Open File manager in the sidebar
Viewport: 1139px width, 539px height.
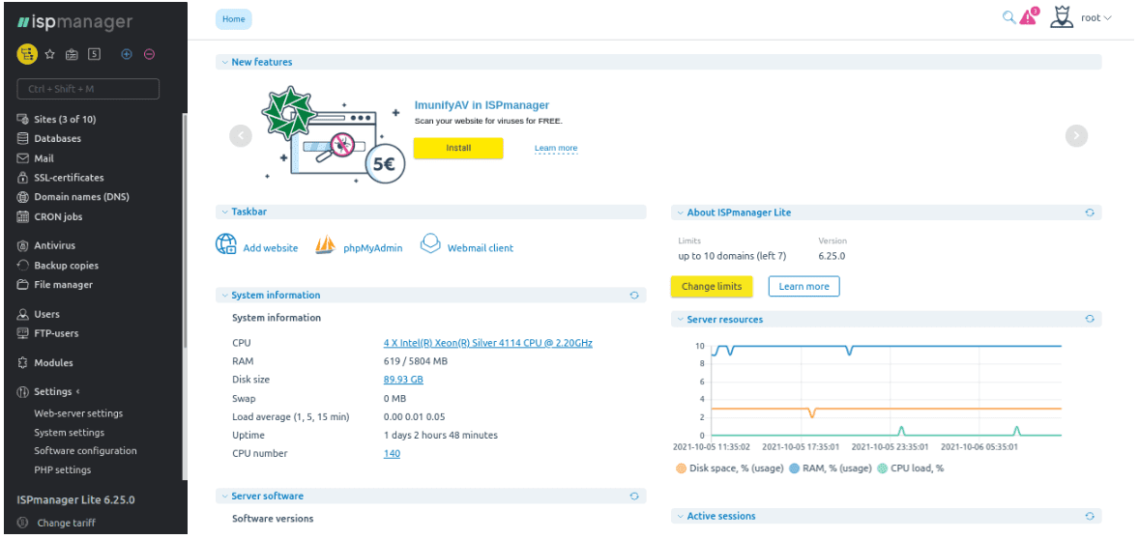pos(54,285)
